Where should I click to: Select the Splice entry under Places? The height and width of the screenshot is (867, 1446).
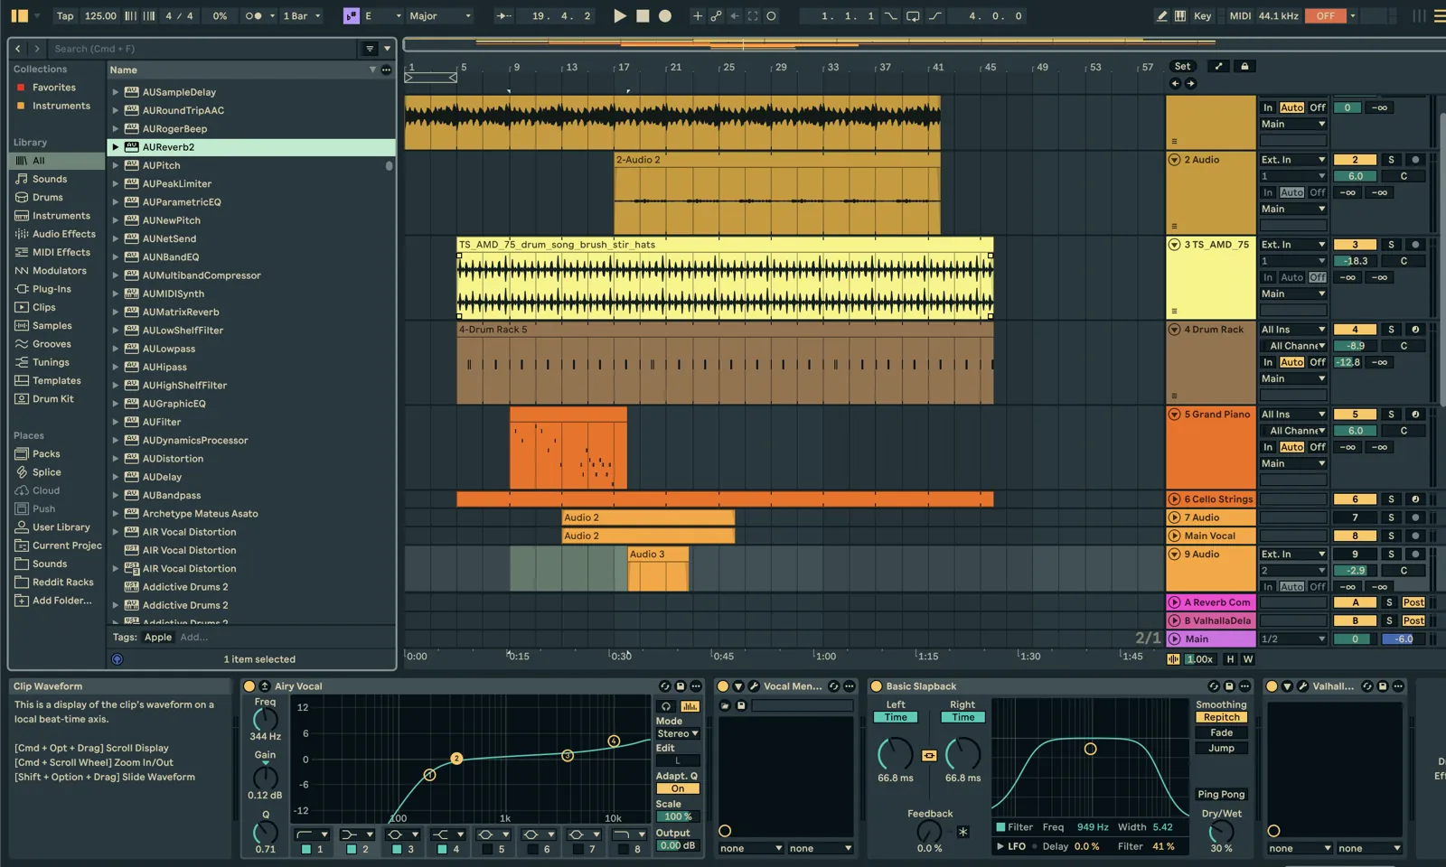(47, 472)
